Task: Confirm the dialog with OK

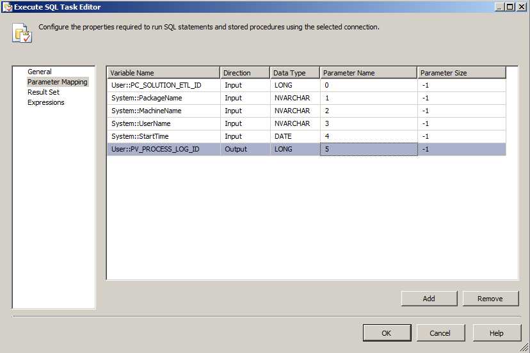Action: (x=387, y=333)
